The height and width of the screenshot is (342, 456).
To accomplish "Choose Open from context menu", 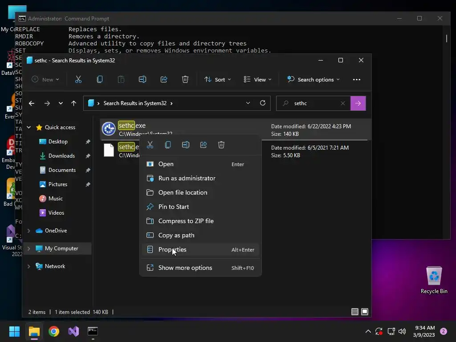I will coord(201,164).
